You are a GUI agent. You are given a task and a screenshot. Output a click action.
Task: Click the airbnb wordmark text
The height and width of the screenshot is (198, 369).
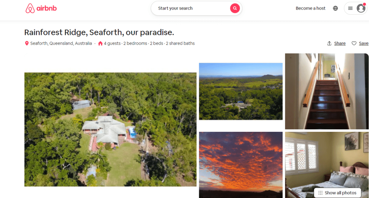coord(46,8)
